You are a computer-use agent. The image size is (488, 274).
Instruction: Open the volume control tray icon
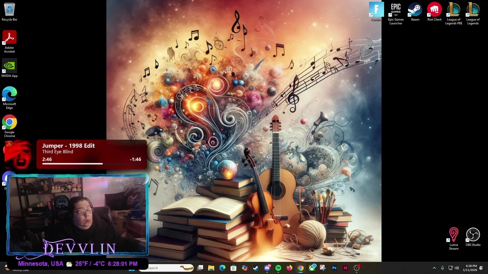457,268
